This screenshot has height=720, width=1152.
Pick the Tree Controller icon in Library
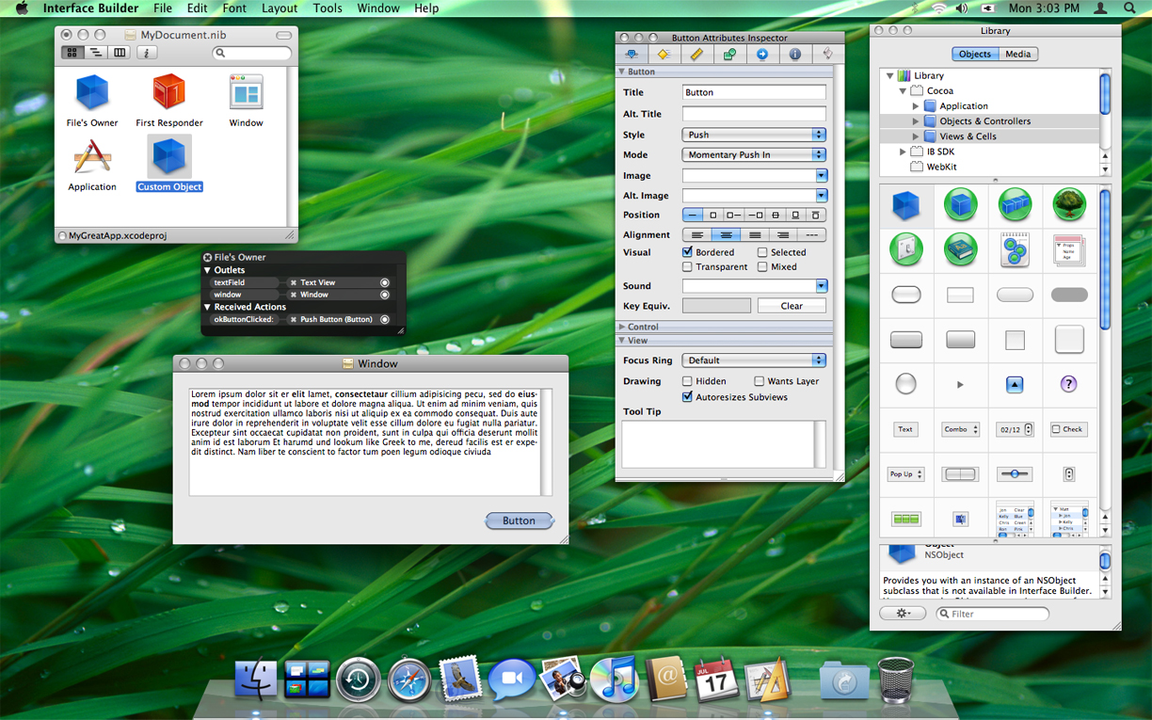coord(1069,204)
